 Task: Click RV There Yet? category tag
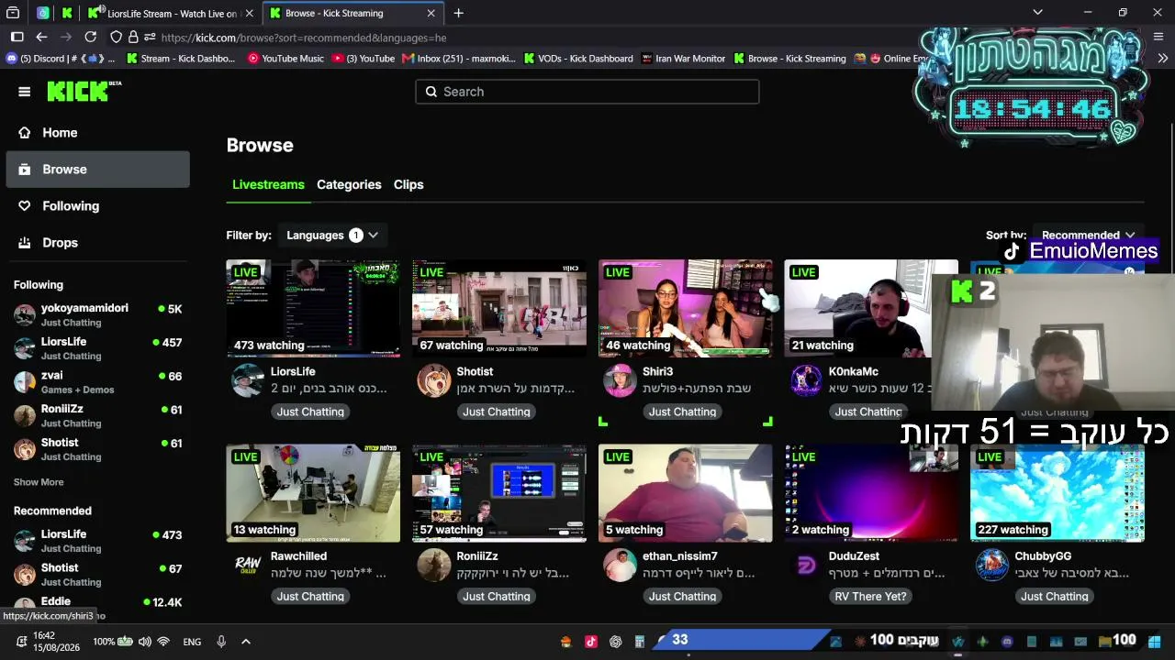click(870, 597)
